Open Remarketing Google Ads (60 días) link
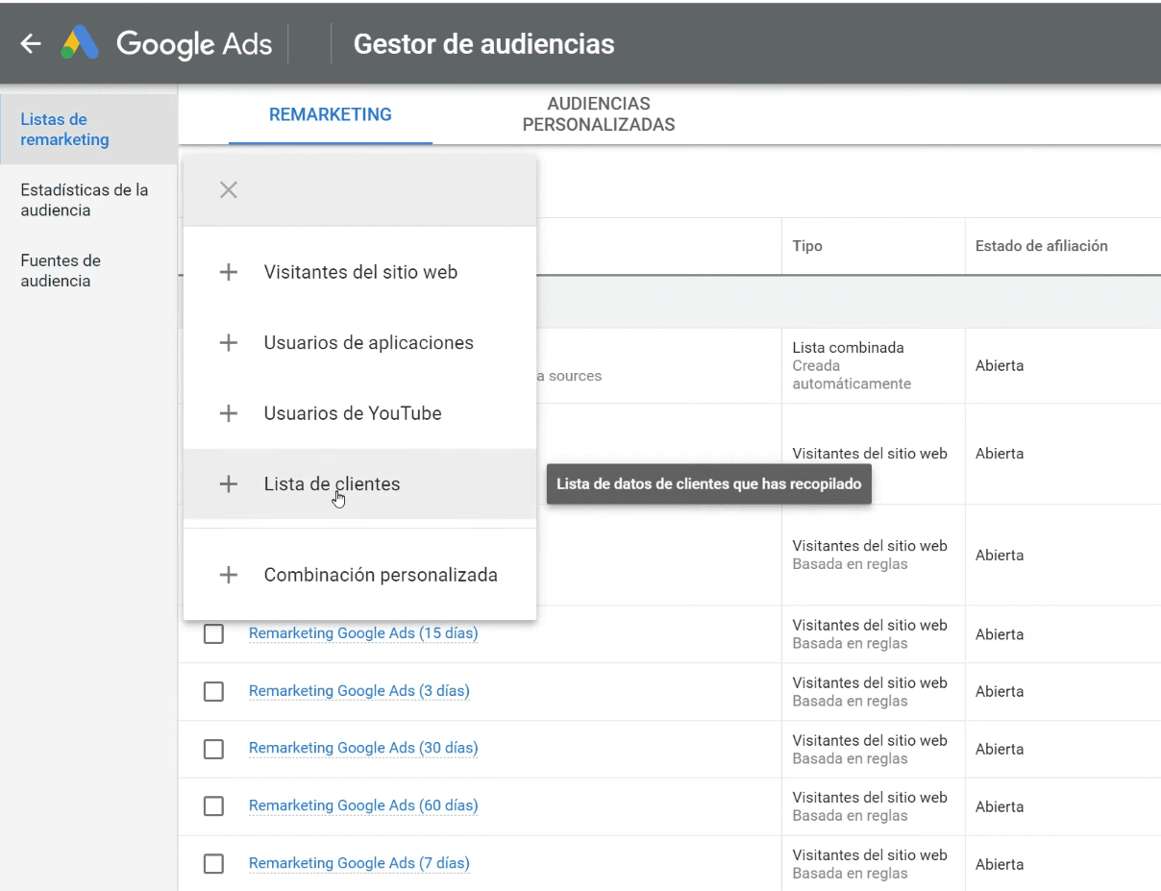The image size is (1161, 891). point(363,805)
